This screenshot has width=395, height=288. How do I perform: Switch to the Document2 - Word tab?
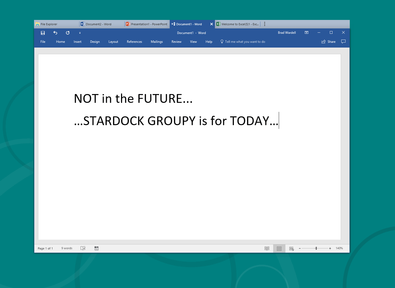[x=102, y=24]
